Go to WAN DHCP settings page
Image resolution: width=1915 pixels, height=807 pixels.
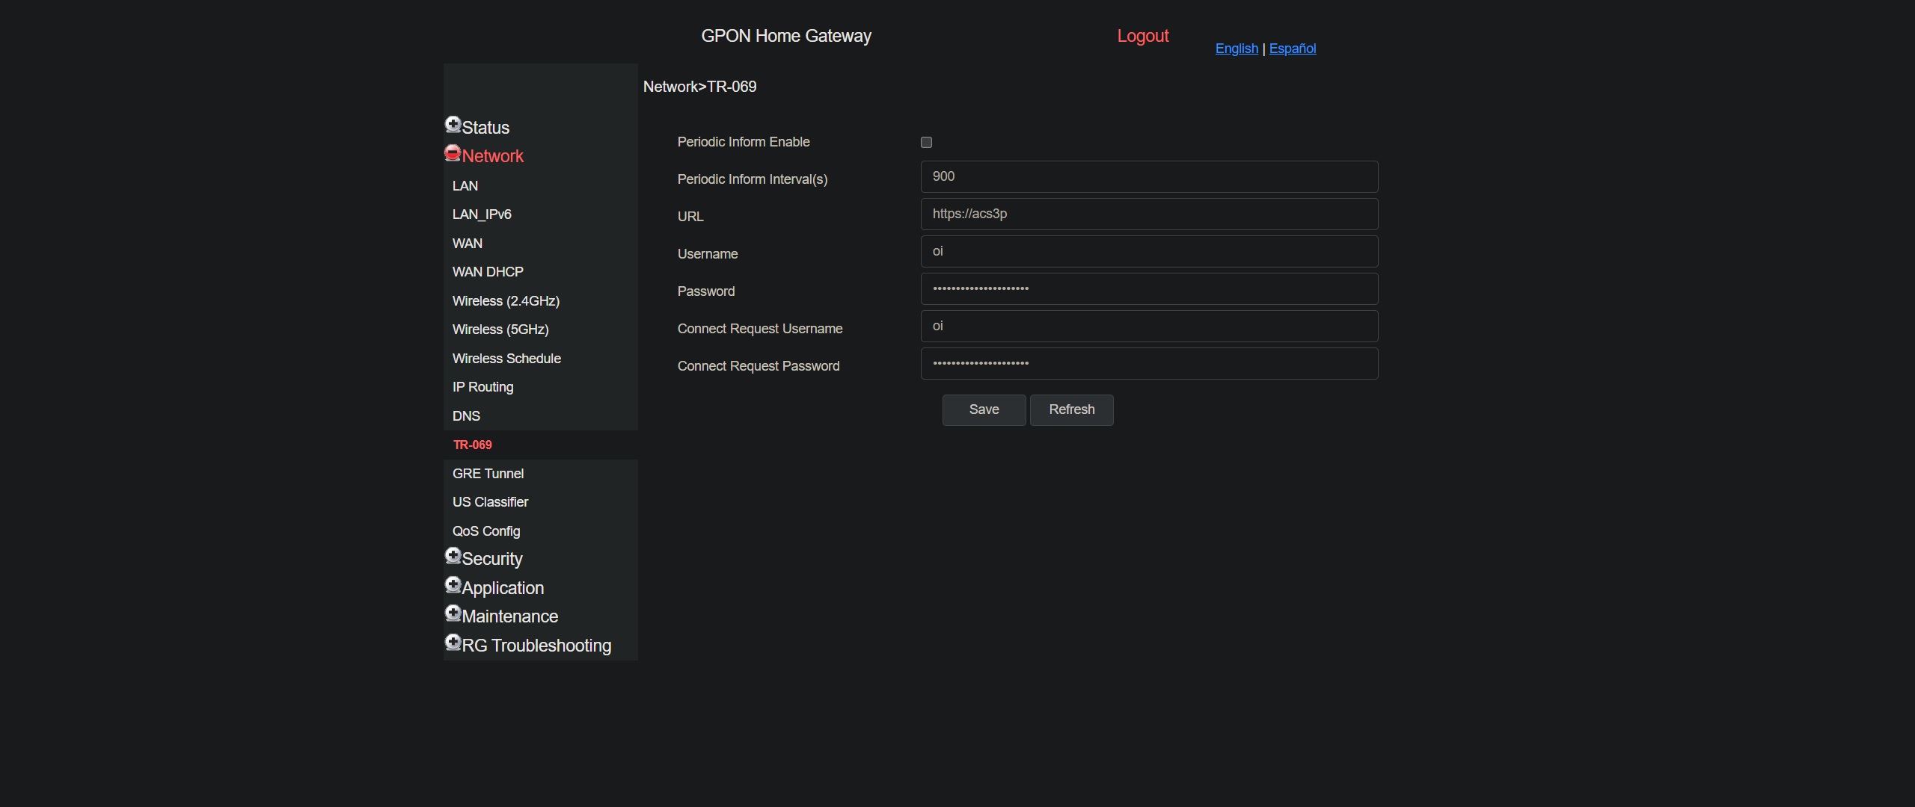click(x=488, y=272)
